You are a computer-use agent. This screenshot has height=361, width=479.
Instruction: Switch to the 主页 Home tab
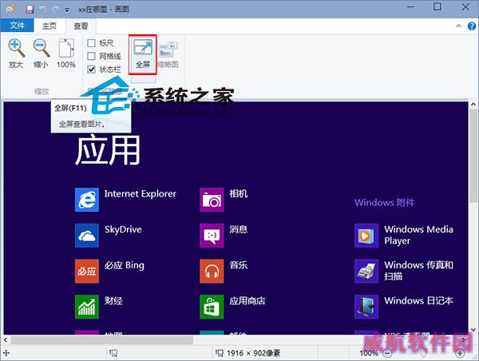coord(49,26)
